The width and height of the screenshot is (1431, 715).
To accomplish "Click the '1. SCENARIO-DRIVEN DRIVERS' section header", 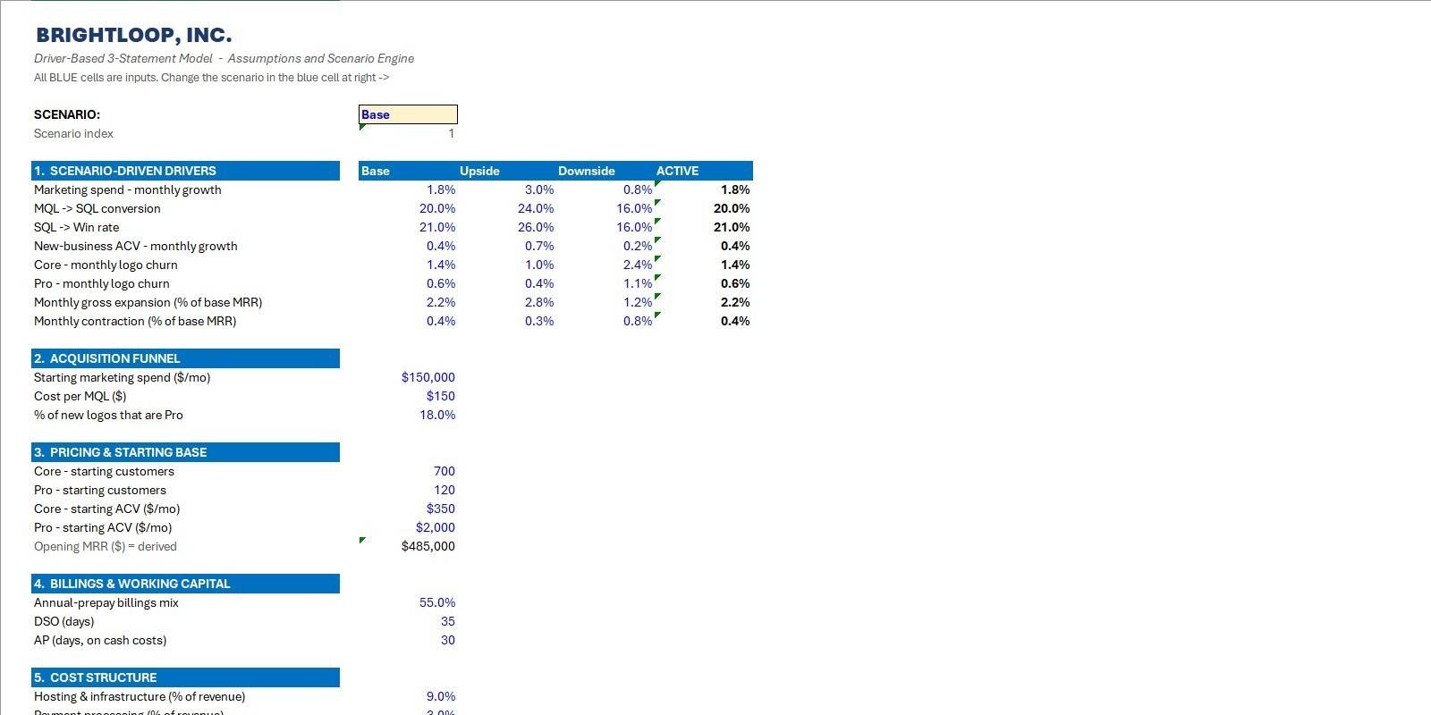I will click(185, 171).
